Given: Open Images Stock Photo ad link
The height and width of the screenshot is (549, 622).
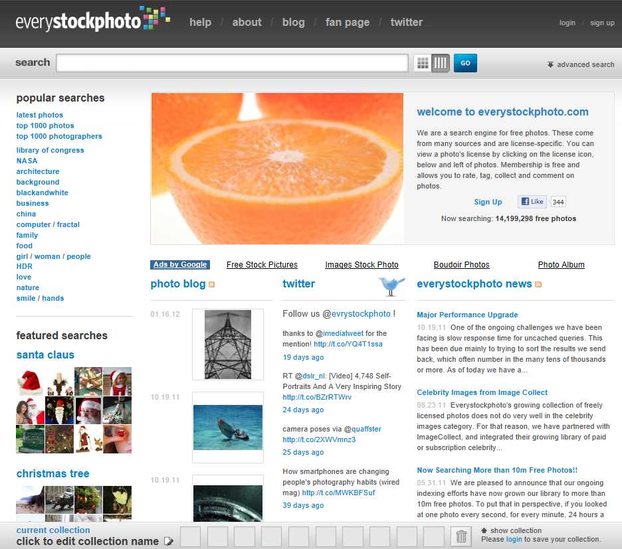Looking at the screenshot, I should click(362, 265).
